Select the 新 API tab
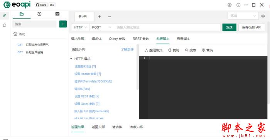Screen dimensions: 270x140 click(x=84, y=17)
